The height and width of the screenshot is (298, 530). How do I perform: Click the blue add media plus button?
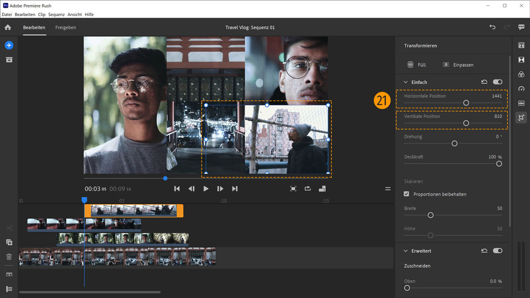pyautogui.click(x=9, y=45)
